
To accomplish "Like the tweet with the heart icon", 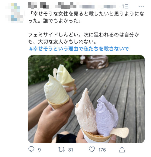I will pyautogui.click(x=92, y=149).
